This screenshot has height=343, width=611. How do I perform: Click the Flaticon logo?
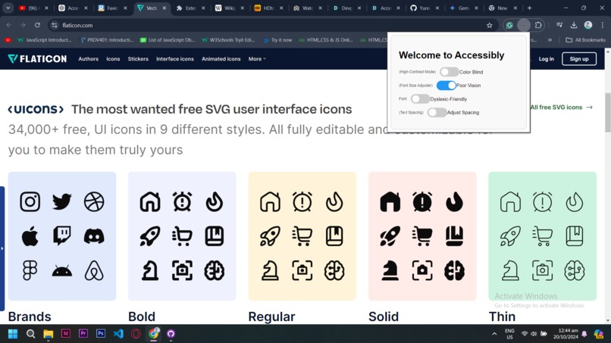pos(37,59)
